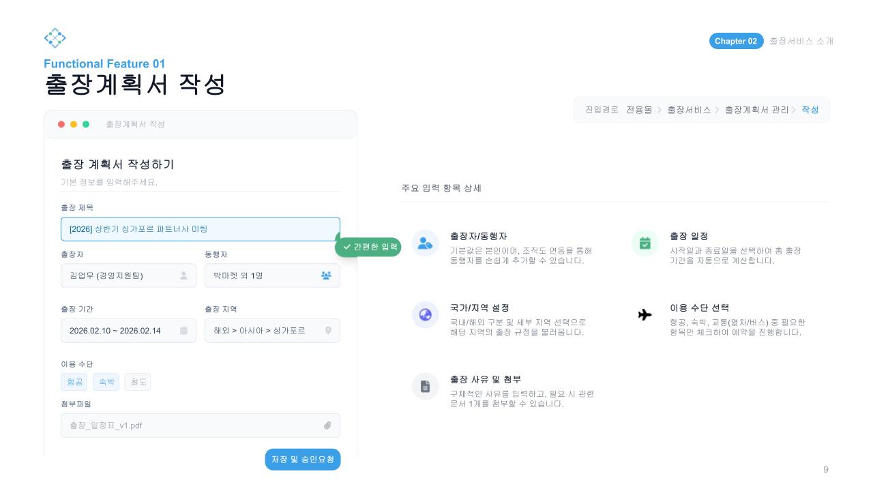Click 출장계획서 관리 in the breadcrumb
The image size is (873, 491).
tap(756, 110)
